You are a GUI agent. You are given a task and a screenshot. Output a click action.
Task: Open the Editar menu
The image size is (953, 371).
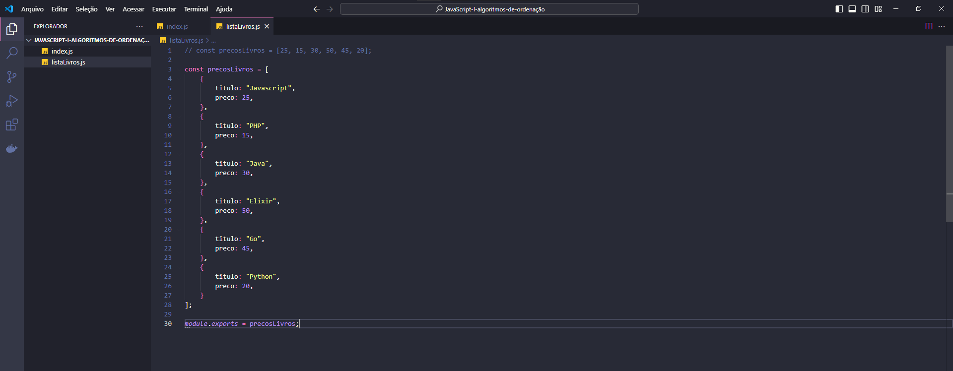[x=60, y=9]
